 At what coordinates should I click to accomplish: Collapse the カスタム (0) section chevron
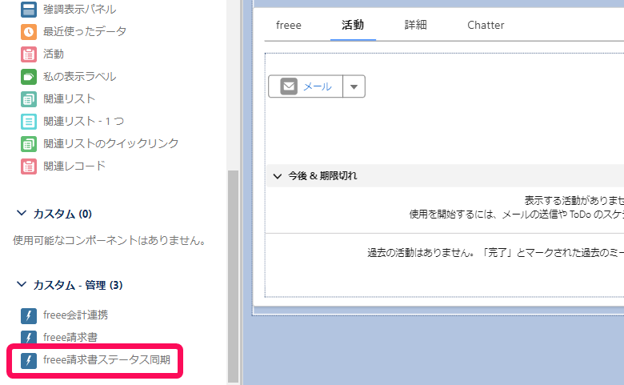coord(22,214)
